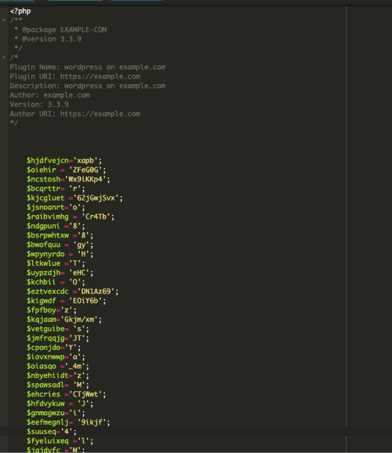Screen dimensions: 392x453
Task: Click the $ehcries ='CTjWwt' line
Action: coord(66,394)
